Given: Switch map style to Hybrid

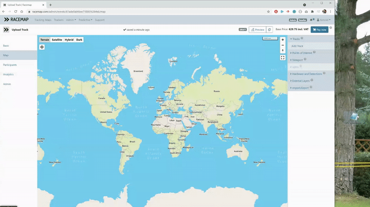Looking at the screenshot, I should click(69, 39).
